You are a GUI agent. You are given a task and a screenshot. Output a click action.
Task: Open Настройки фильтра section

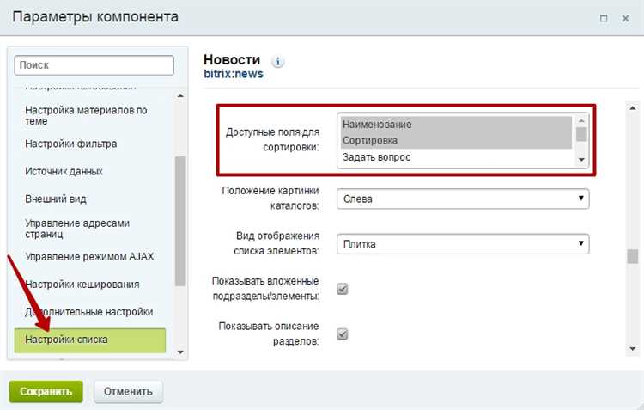pyautogui.click(x=71, y=144)
